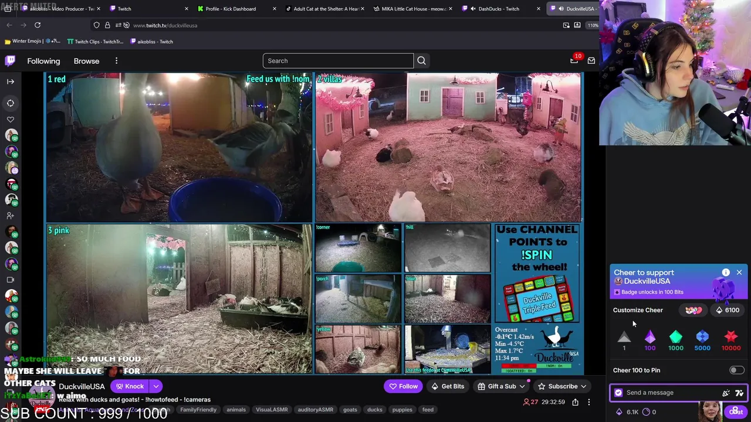The image size is (751, 422).
Task: Toggle Cheer 100 to Pin switch
Action: [737, 370]
